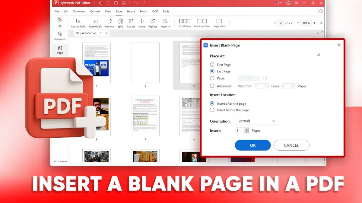Select the Advanced placement radio option
This screenshot has width=362, height=203.
coord(212,86)
